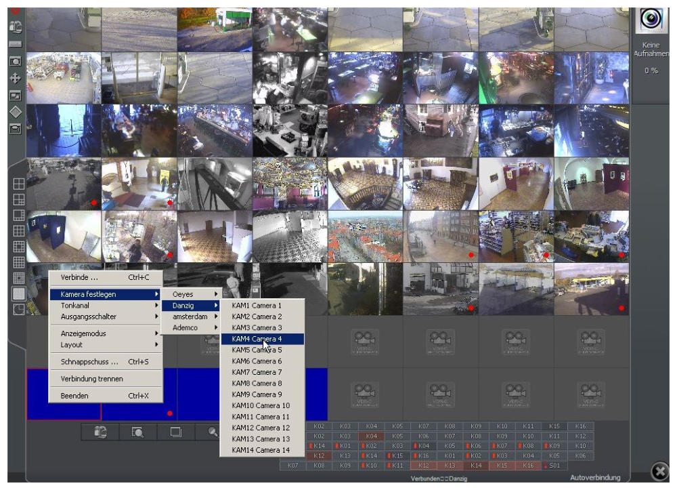The image size is (677, 490).
Task: Click the recording camera lens icon above Keine Aufnahmen
Action: pyautogui.click(x=651, y=20)
